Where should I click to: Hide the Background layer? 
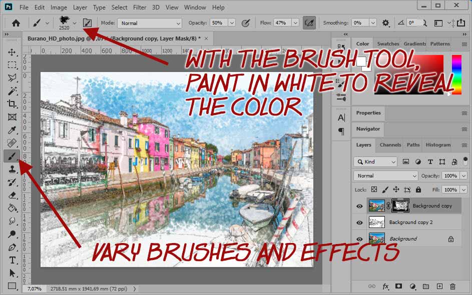(359, 239)
